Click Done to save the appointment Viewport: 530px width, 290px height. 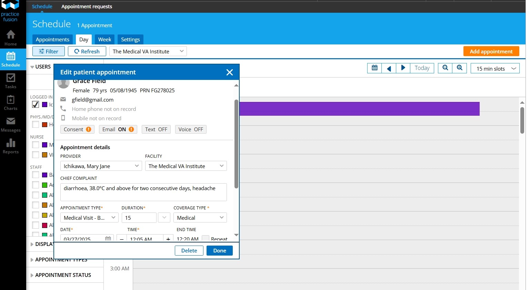(220, 250)
